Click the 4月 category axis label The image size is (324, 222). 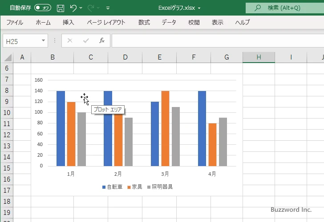click(212, 174)
